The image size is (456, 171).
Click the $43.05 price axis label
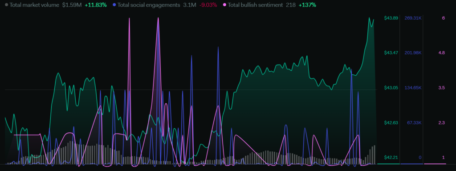pos(391,88)
